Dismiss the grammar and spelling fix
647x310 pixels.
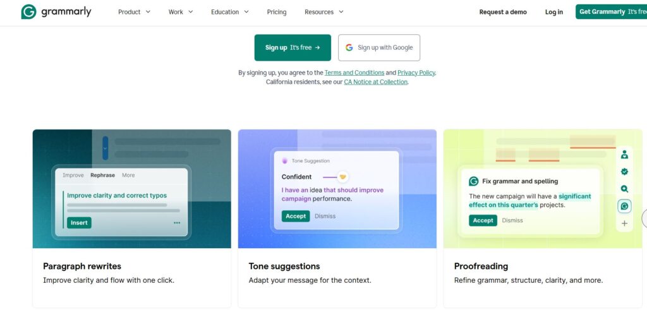tap(512, 220)
